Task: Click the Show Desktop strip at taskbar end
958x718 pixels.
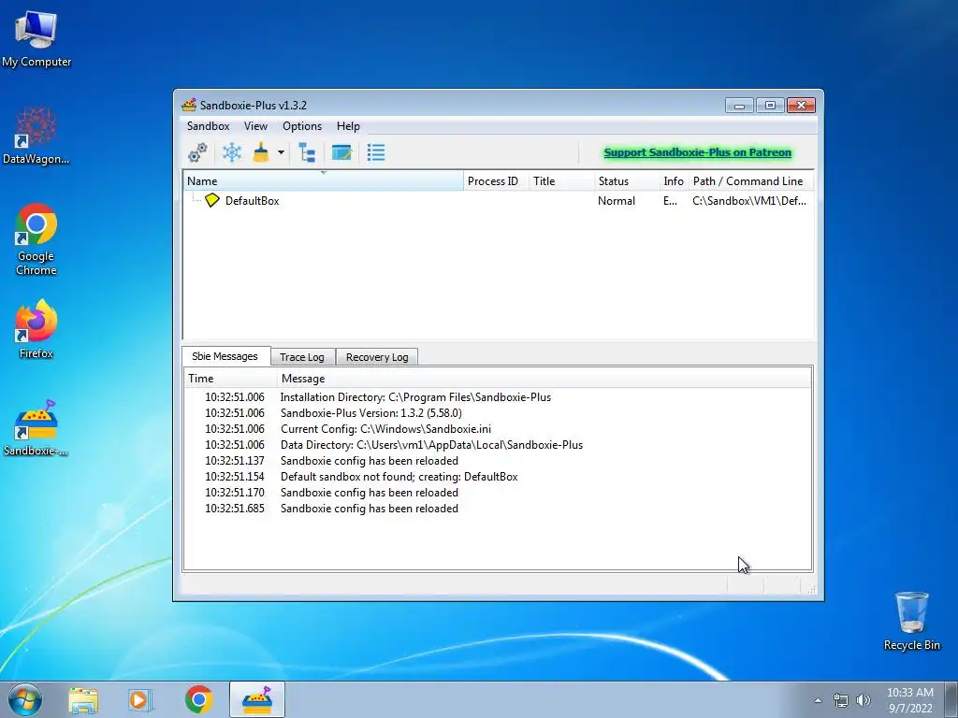Action: click(x=951, y=699)
